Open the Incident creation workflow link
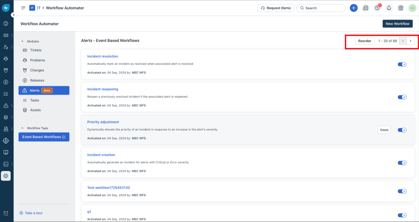This screenshot has width=419, height=222. tap(101, 155)
